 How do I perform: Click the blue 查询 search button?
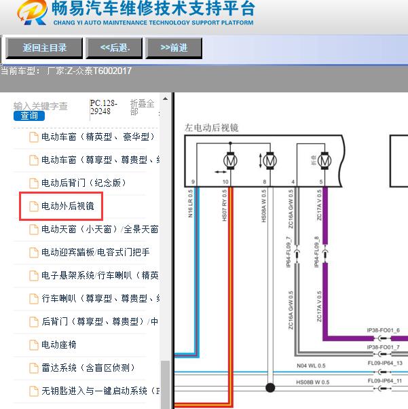click(29, 115)
